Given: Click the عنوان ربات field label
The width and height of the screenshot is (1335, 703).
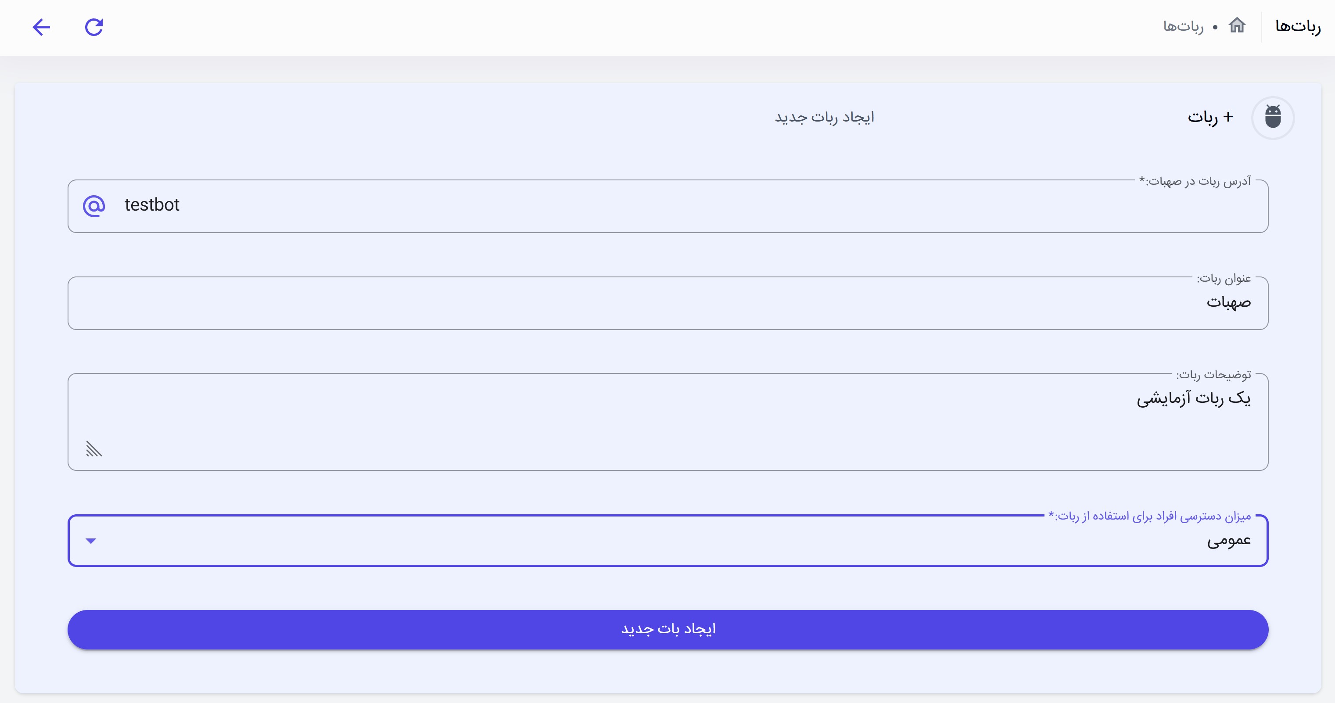Looking at the screenshot, I should coord(1224,278).
